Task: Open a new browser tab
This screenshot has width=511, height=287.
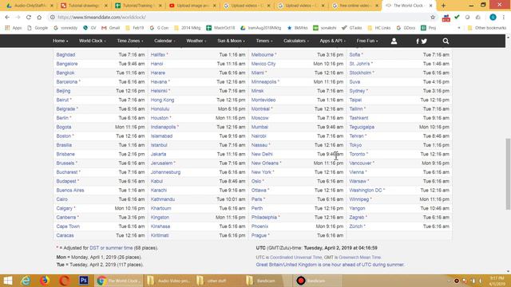Action: click(x=443, y=6)
